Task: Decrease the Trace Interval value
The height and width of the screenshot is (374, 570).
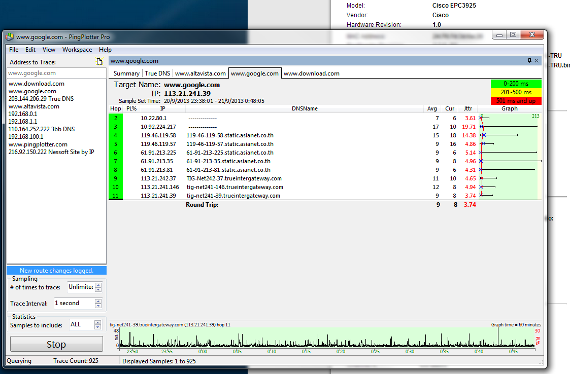Action: [98, 306]
